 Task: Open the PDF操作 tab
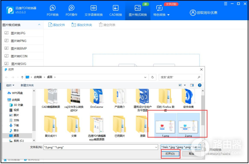point(71,10)
